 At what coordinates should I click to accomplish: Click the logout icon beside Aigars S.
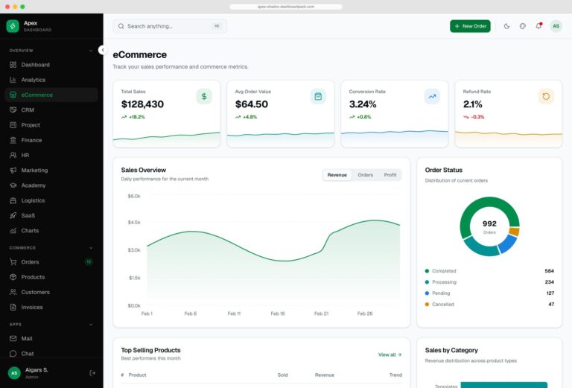(x=92, y=372)
